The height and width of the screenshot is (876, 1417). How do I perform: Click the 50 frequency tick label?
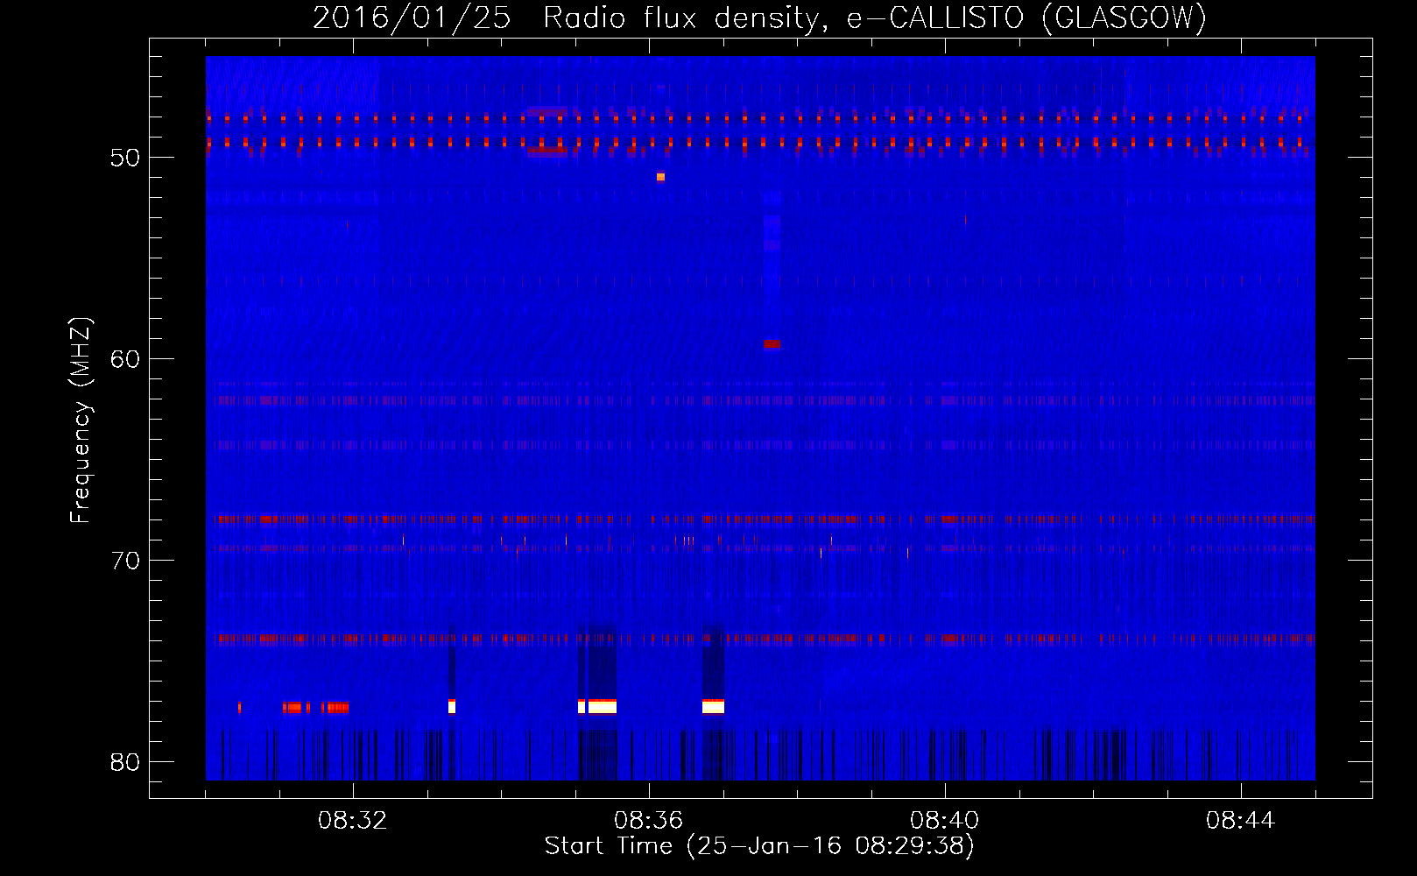coord(125,158)
